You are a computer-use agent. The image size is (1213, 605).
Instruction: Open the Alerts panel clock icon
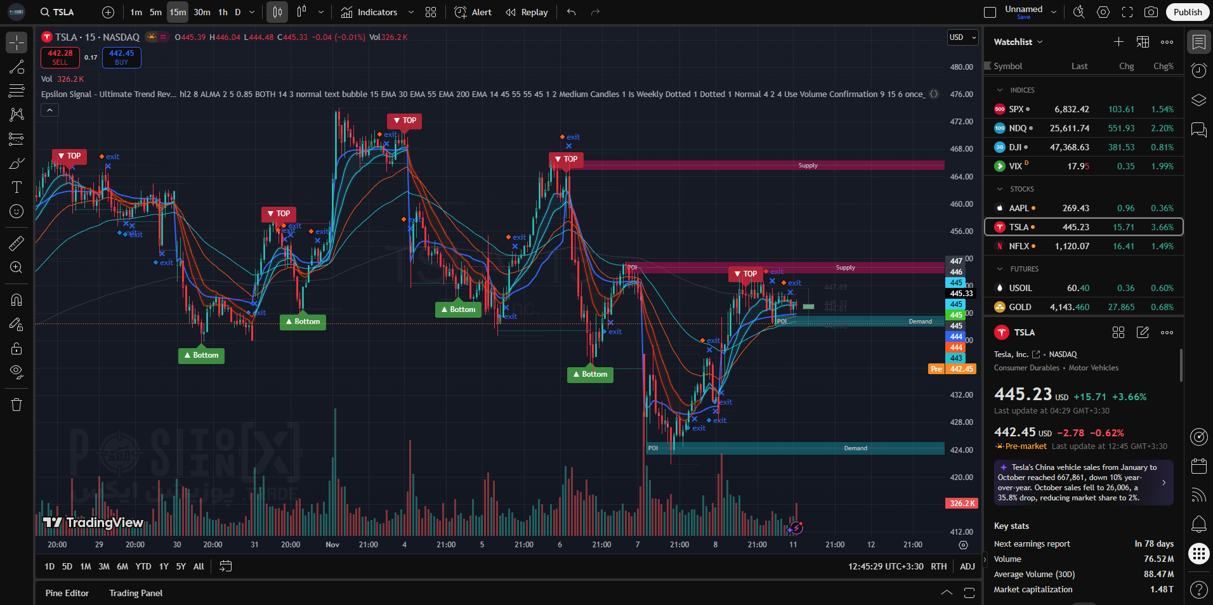(x=1198, y=70)
